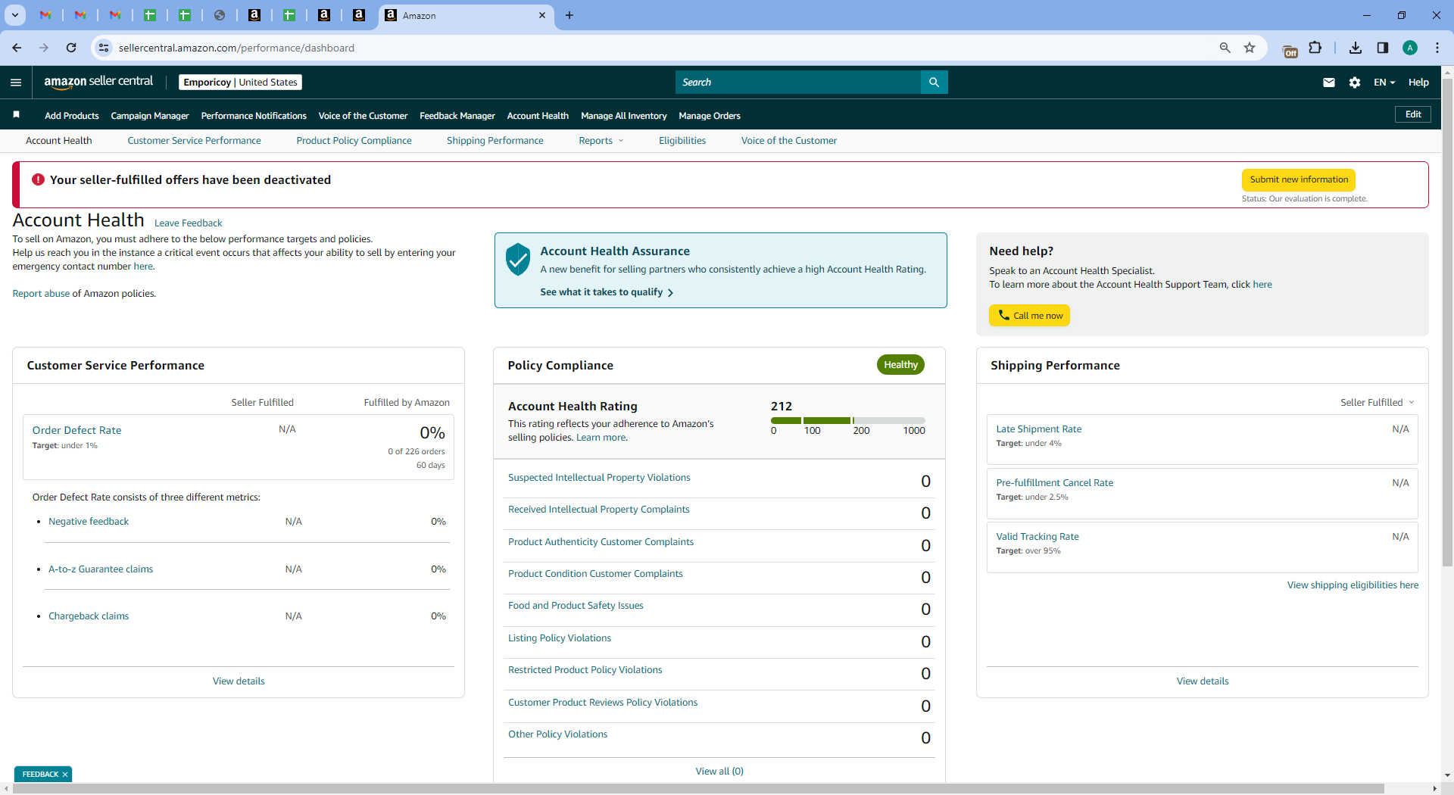Open the browser extensions puzzle icon
The height and width of the screenshot is (795, 1454).
tap(1315, 48)
